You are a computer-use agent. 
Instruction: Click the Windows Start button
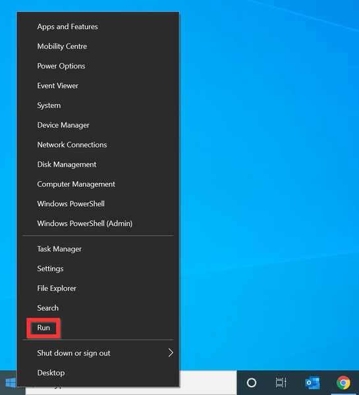coord(10,383)
